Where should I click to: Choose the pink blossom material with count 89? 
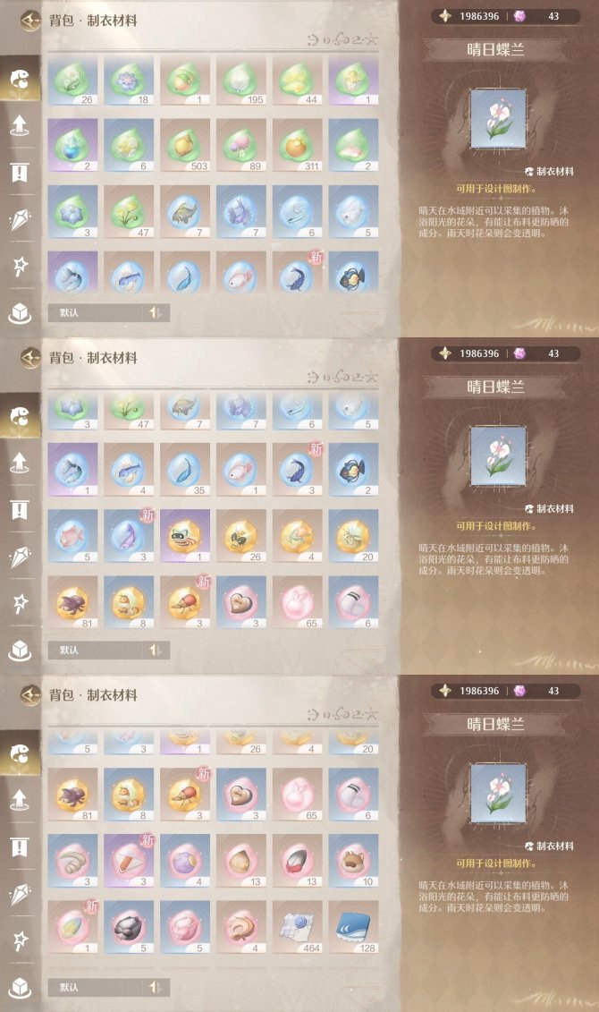pyautogui.click(x=241, y=145)
